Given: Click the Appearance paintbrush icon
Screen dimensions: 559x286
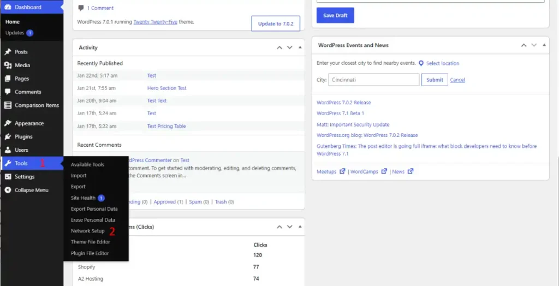Looking at the screenshot, I should 8,123.
